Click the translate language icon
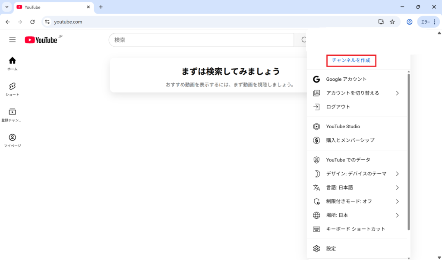This screenshot has height=260, width=442. tap(316, 187)
